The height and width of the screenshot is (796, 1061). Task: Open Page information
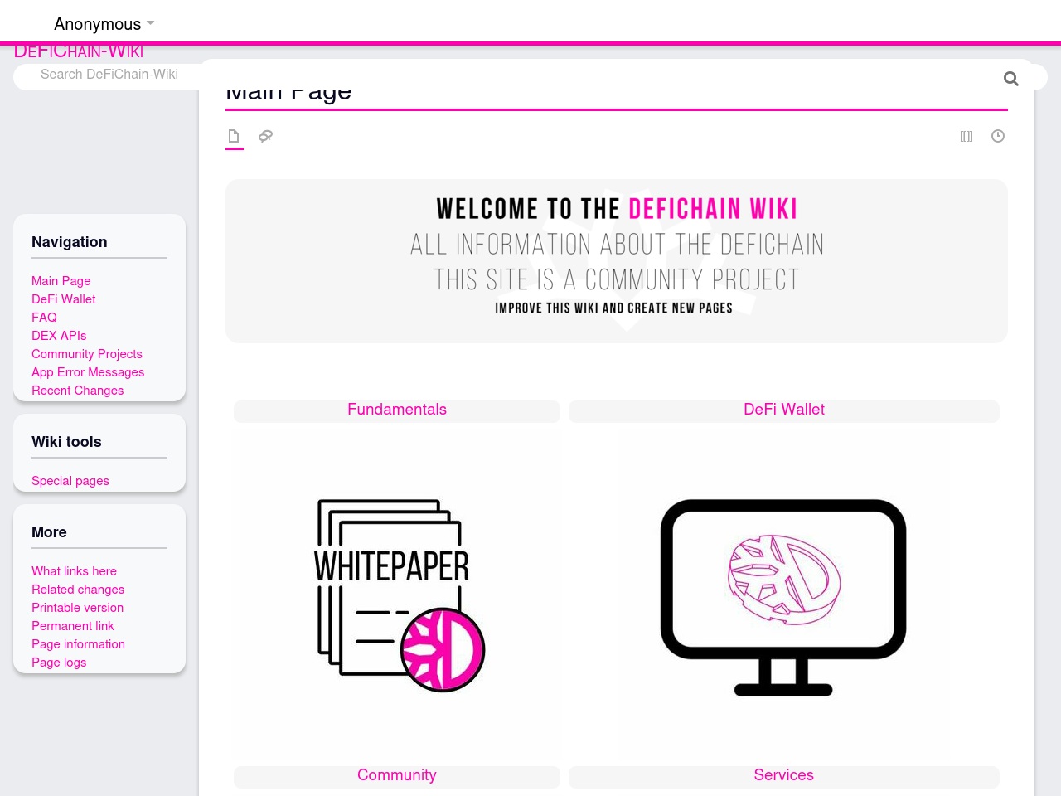coord(78,644)
